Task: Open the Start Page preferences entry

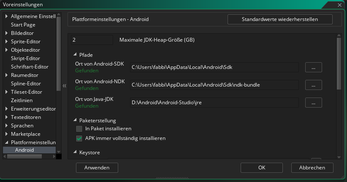Action: 23,25
